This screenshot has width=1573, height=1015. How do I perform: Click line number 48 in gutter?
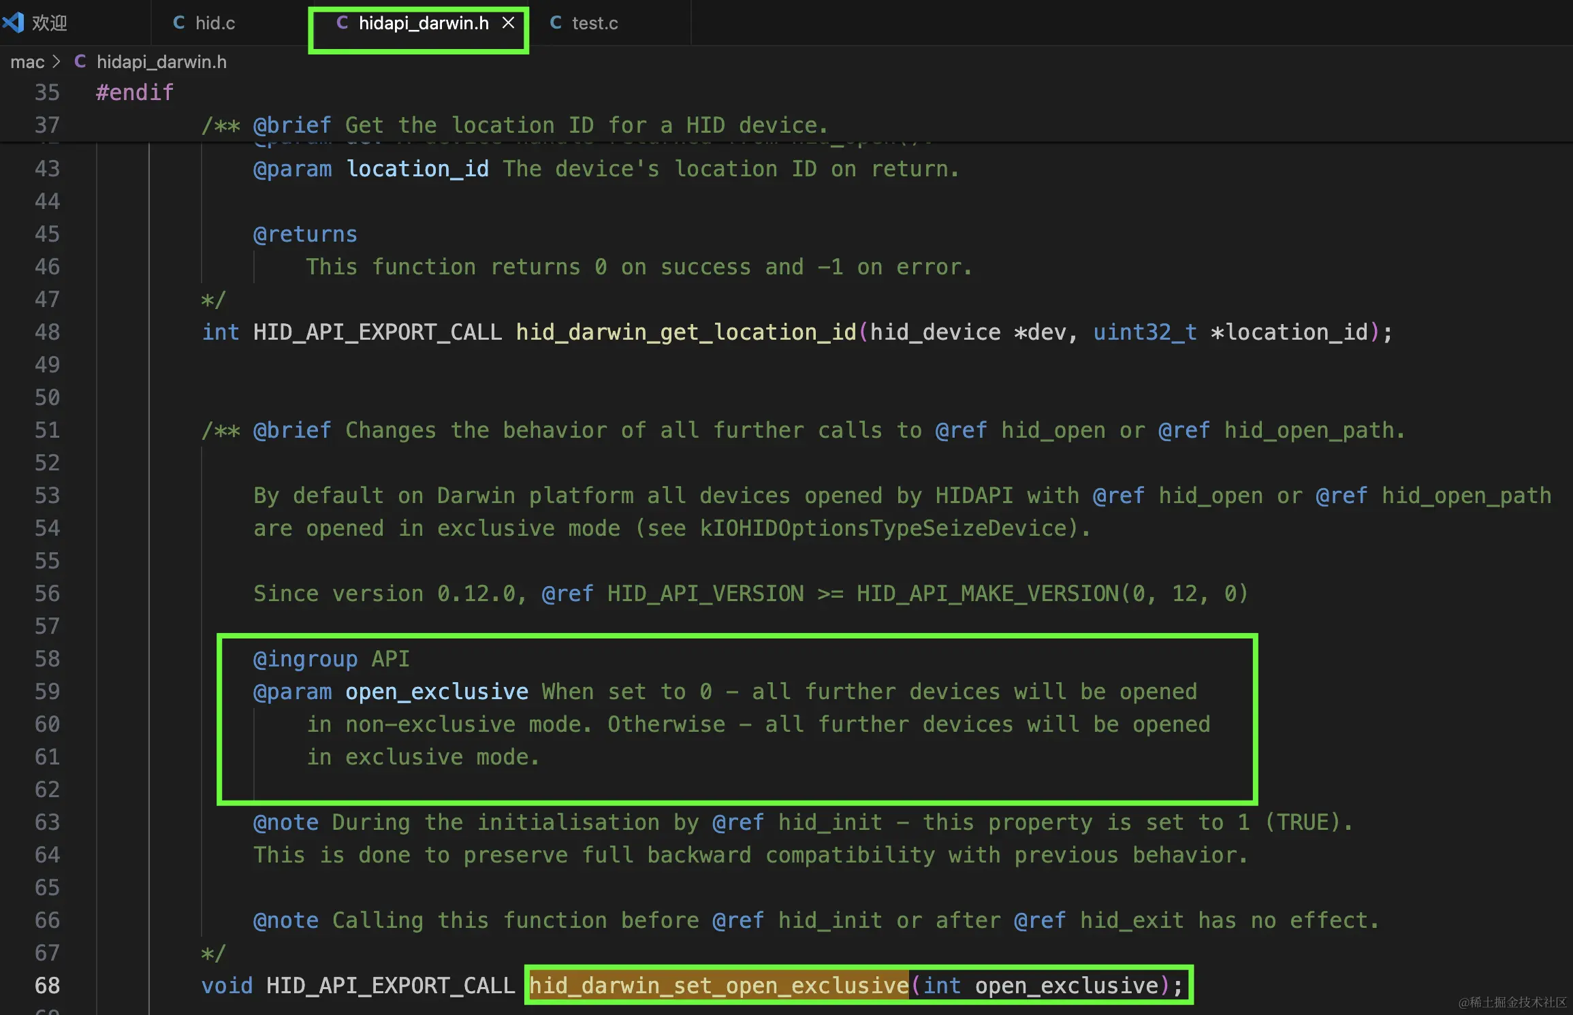tap(47, 332)
